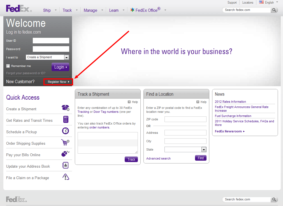Click the footer search magnifier icon
The width and height of the screenshot is (283, 206).
[274, 199]
